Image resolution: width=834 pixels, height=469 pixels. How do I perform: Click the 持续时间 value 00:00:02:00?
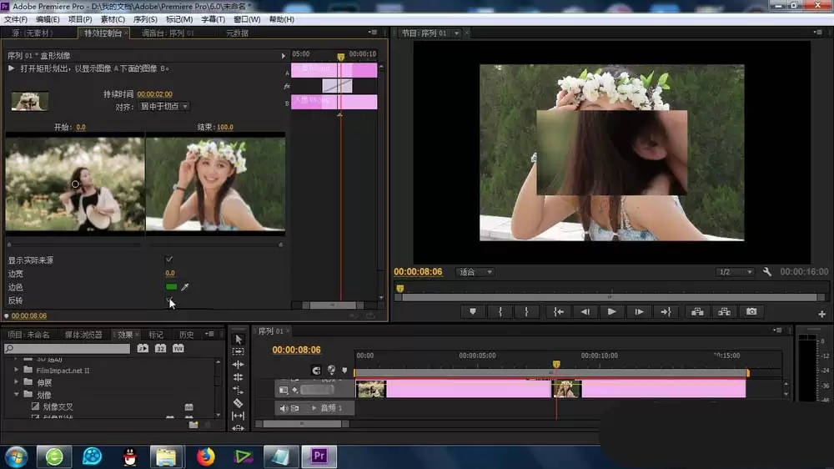(x=154, y=94)
